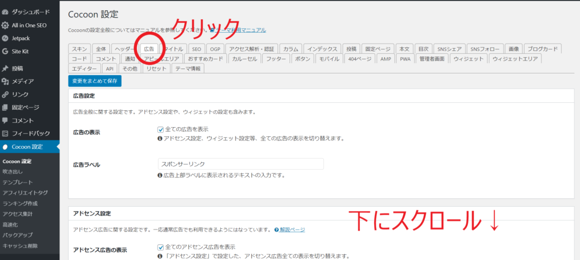Open the テーマ情報 tab
Screen dimensions: 580x260
pos(188,69)
